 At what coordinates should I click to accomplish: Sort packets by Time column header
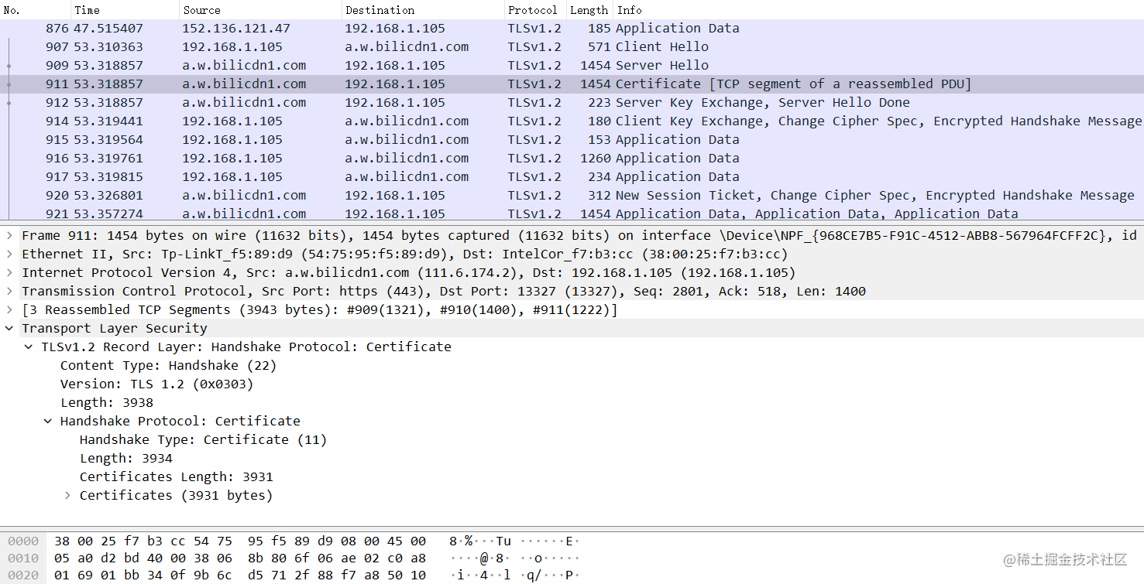coord(125,10)
